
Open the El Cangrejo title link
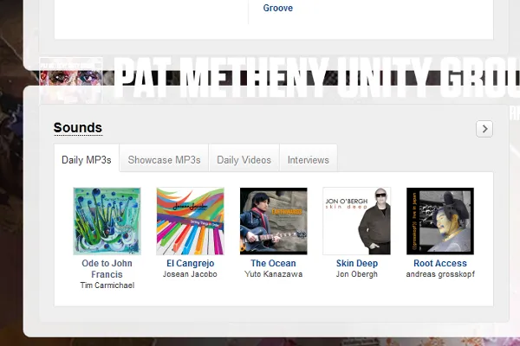(191, 263)
